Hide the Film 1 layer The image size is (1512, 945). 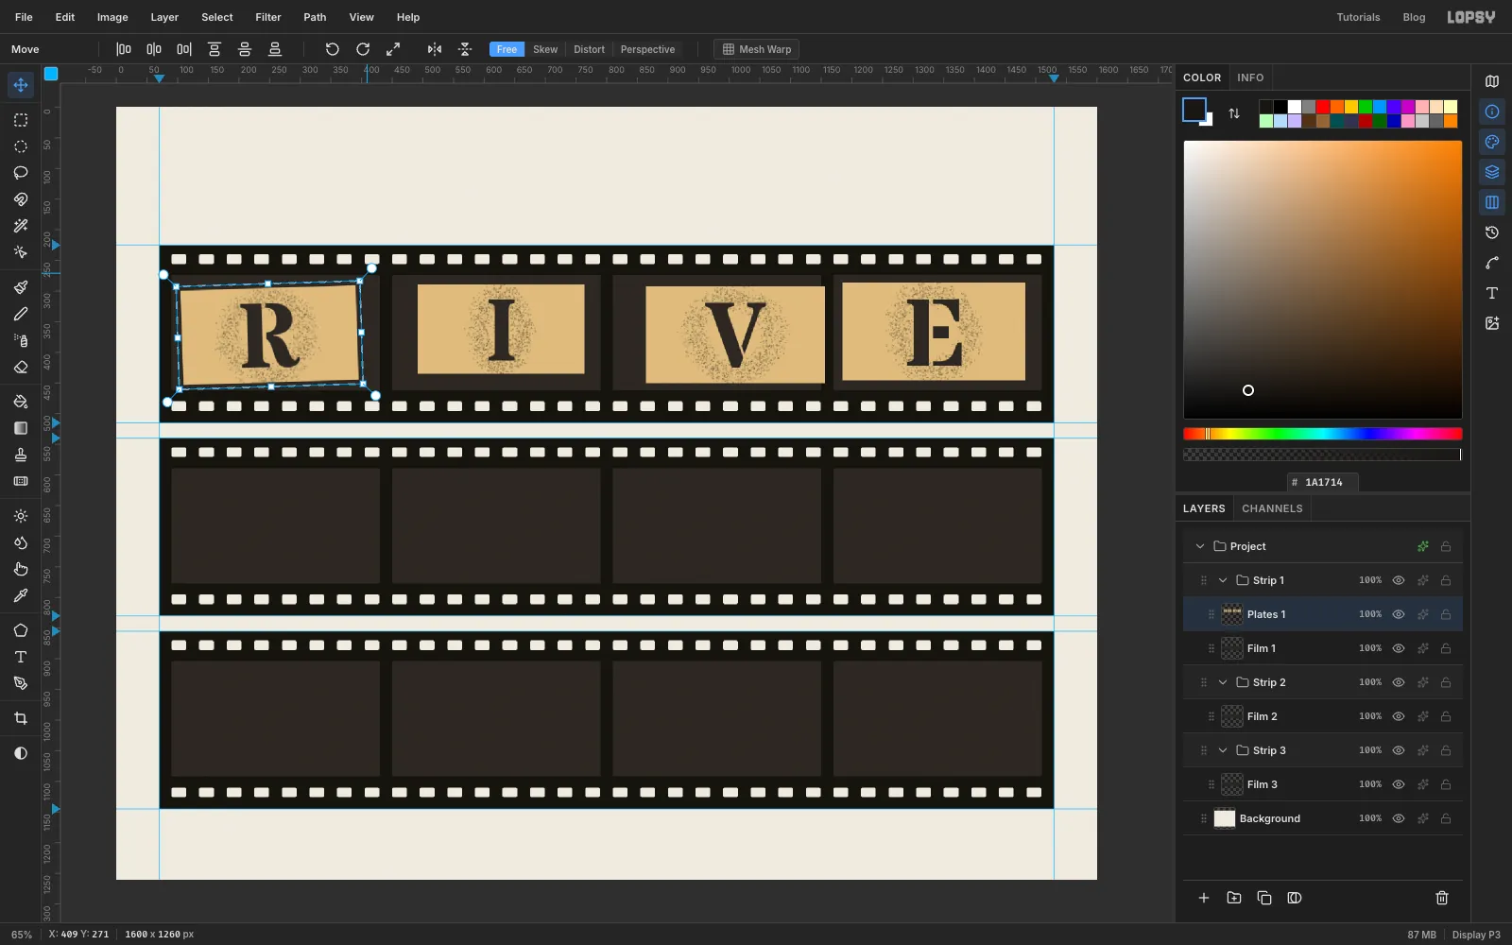[x=1399, y=648]
